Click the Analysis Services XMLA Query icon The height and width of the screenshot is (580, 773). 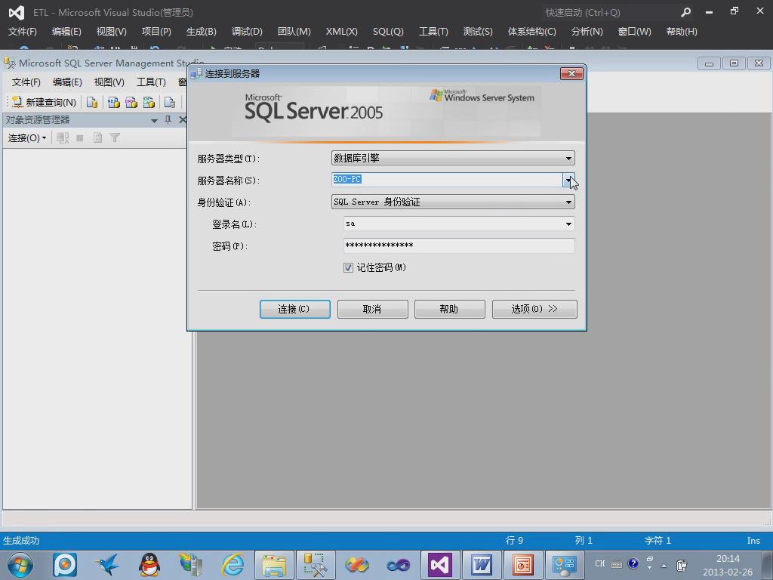click(x=149, y=102)
